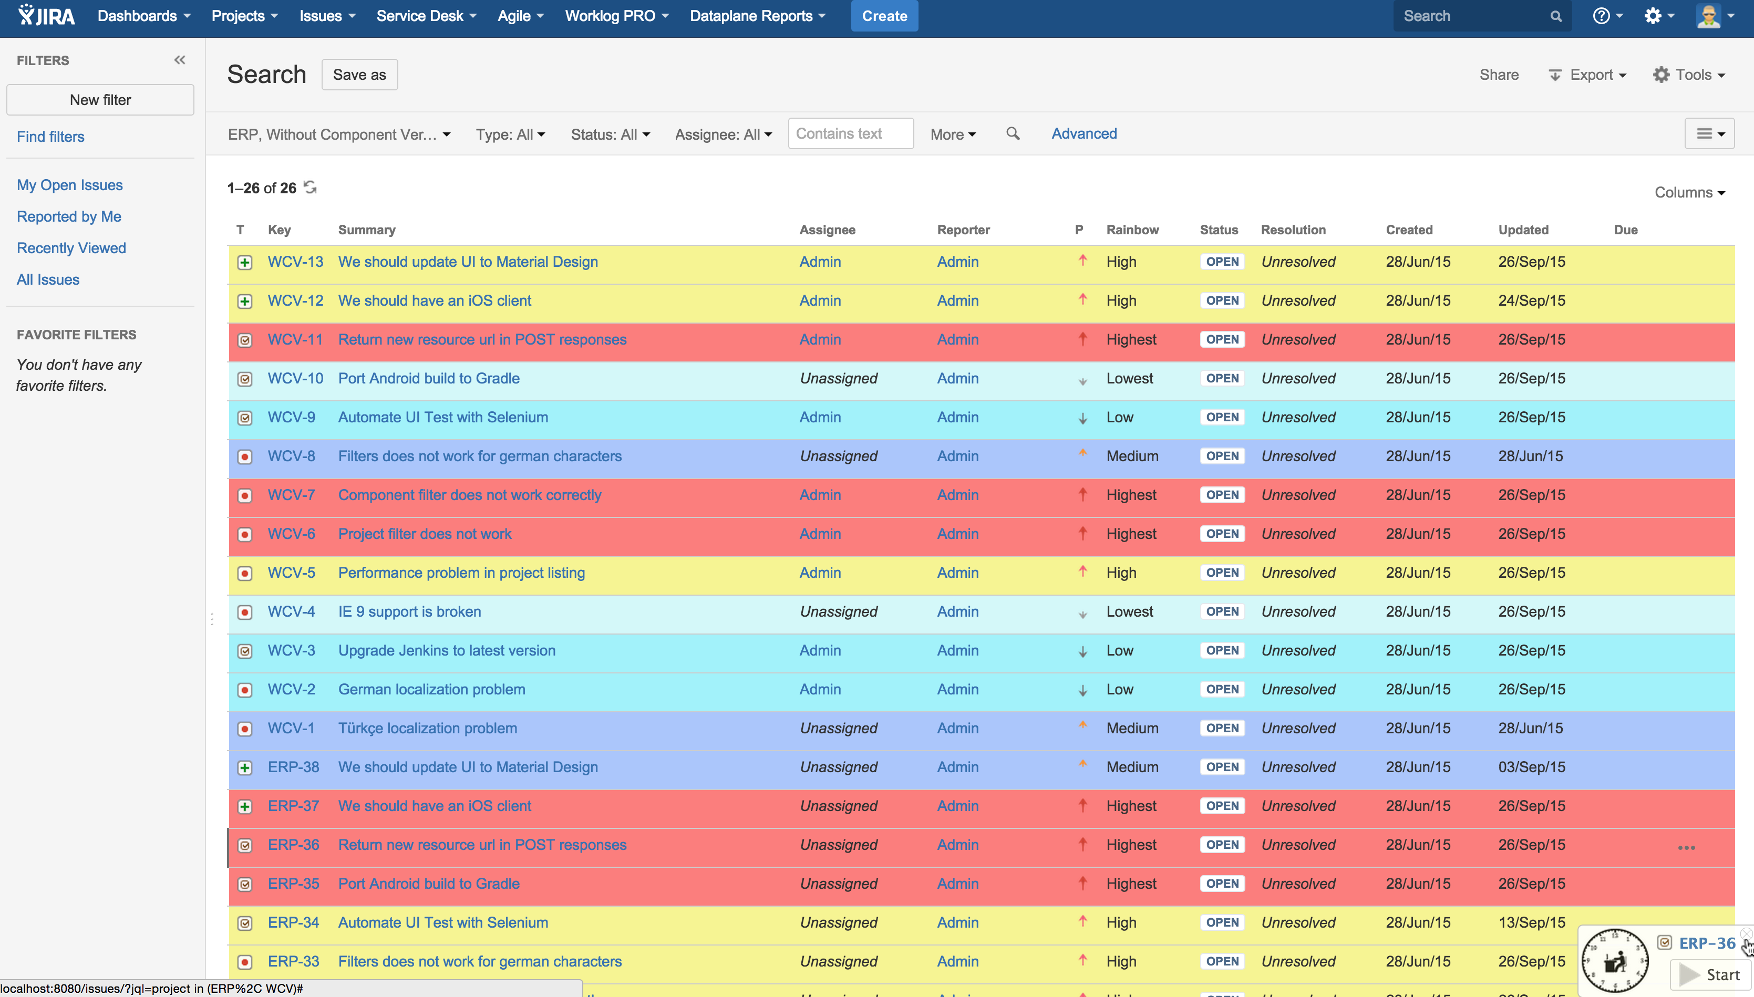Viewport: 1754px width, 997px height.
Task: Open the Dataplane Reports menu
Action: (757, 16)
